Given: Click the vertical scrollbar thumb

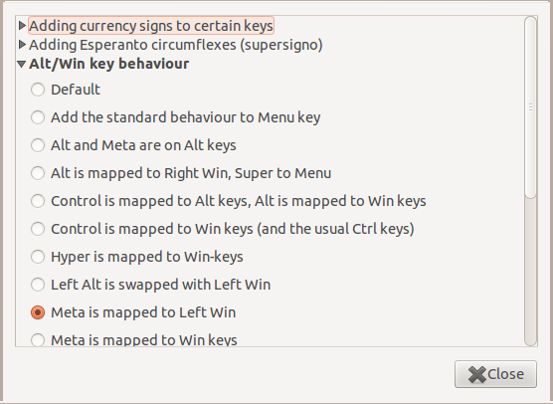Looking at the screenshot, I should pyautogui.click(x=530, y=107).
